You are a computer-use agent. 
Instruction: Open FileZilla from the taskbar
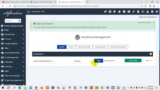pos(91,88)
